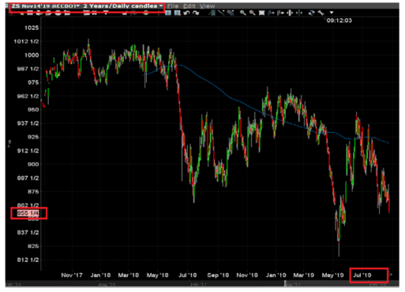
Task: Click the bottom timeline range scrollbar
Action: click(202, 284)
